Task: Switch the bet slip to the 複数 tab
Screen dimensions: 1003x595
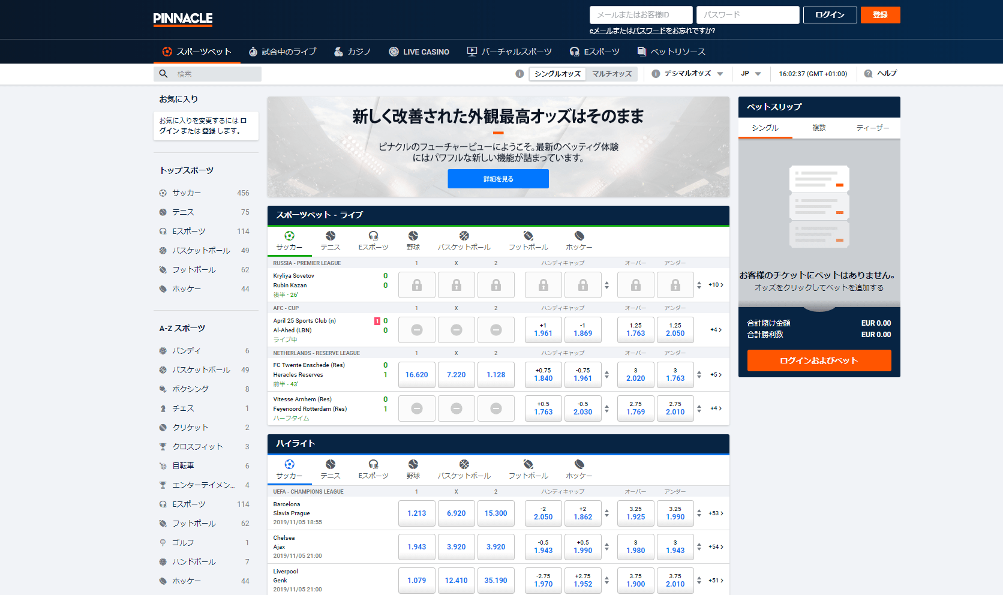Action: (819, 128)
